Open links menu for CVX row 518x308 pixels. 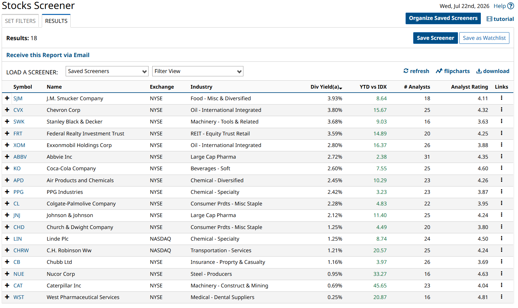501,110
